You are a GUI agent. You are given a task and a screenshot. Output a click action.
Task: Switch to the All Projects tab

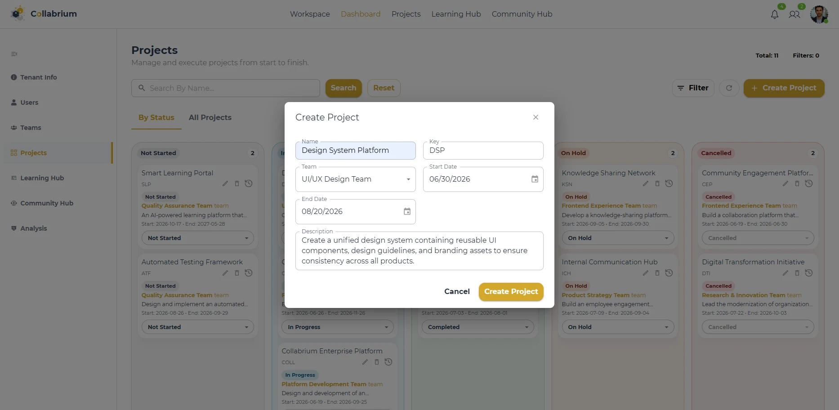[210, 118]
